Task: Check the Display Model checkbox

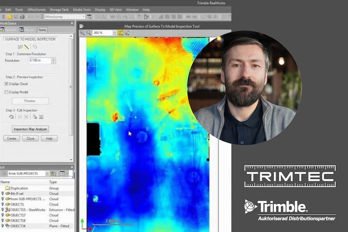Action: coord(7,92)
